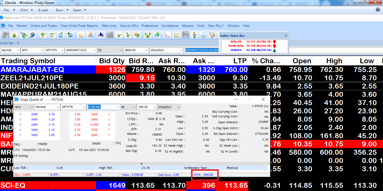383x191 pixels.
Task: Open the Nest Plus menu
Action: pyautogui.click(x=216, y=26)
